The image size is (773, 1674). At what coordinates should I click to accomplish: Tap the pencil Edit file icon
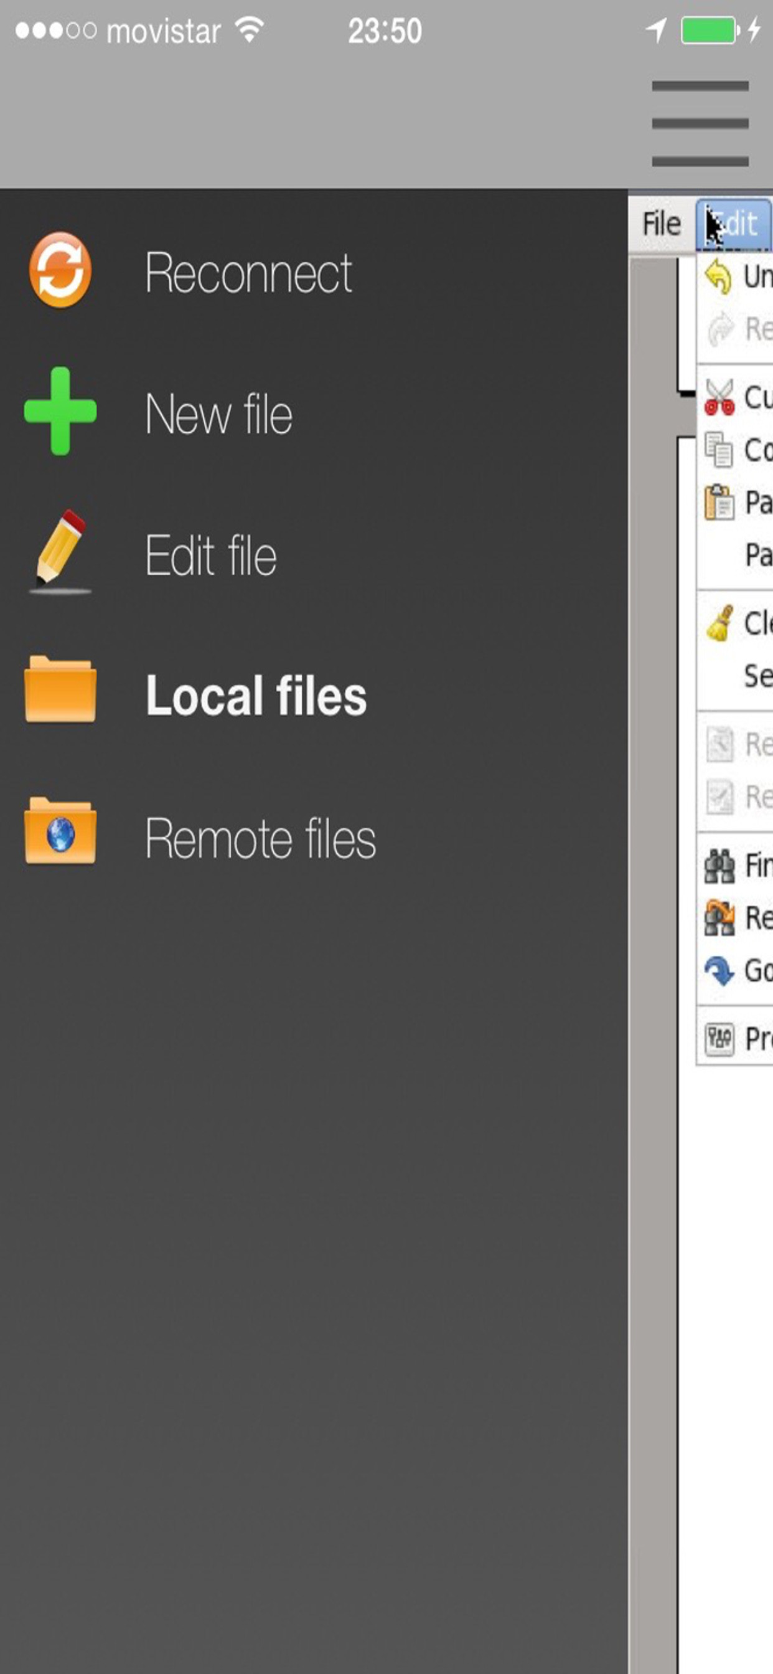point(60,552)
